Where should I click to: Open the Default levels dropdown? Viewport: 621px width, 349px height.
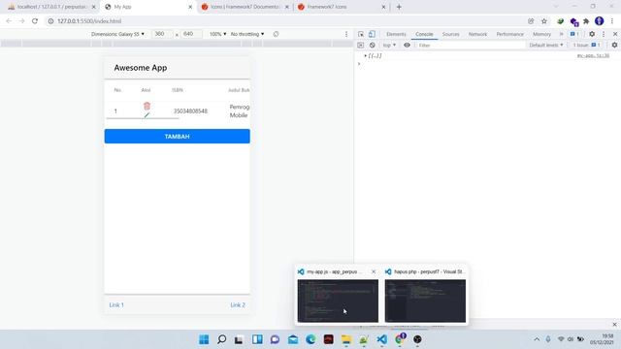546,46
